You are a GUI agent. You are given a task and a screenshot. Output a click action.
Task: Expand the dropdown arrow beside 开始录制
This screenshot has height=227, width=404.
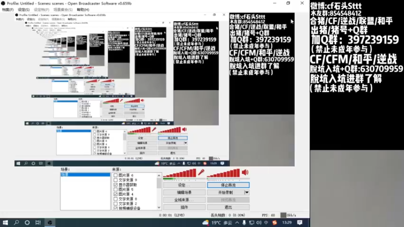click(x=246, y=192)
